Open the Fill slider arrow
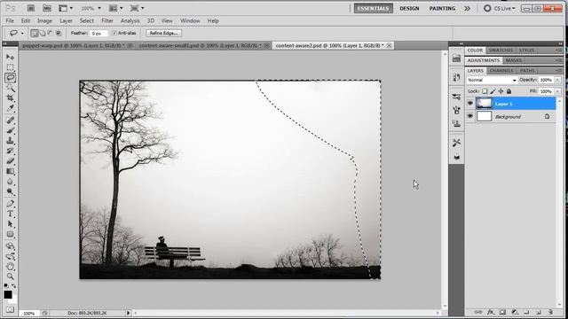This screenshot has height=319, width=568. [x=558, y=91]
